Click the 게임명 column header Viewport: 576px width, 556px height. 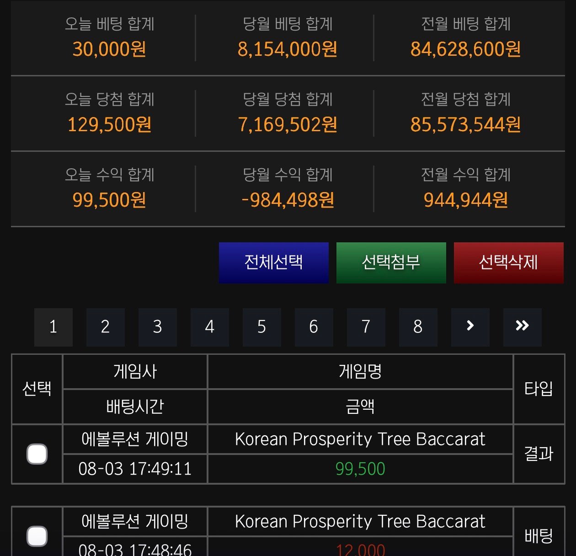[x=360, y=371]
